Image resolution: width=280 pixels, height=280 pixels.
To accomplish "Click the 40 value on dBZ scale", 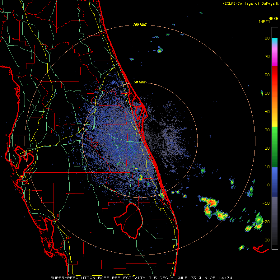I will pos(267,112).
